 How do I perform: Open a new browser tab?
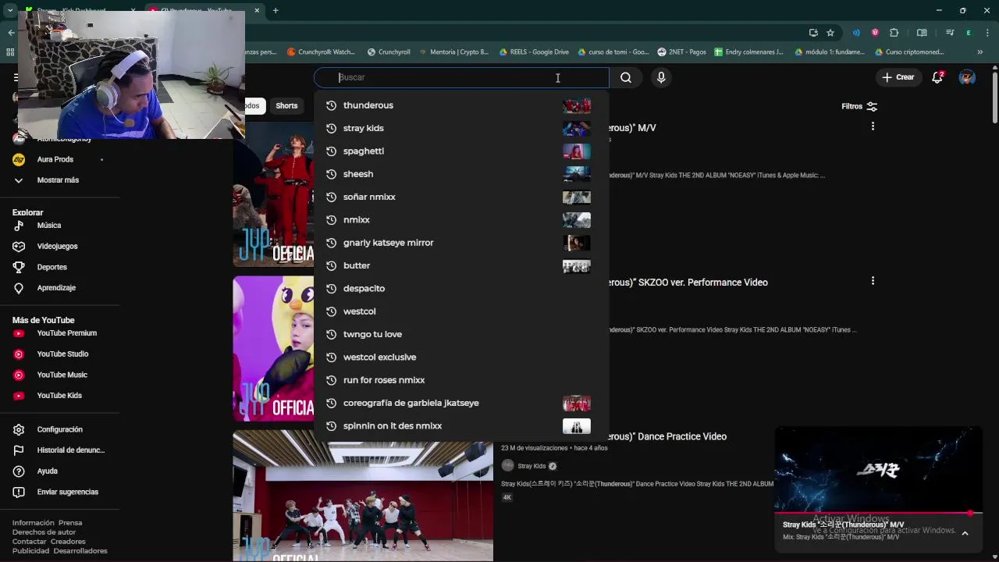point(276,11)
